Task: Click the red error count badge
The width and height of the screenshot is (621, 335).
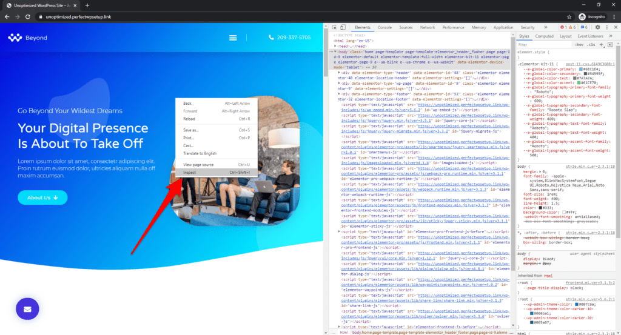Action: click(x=563, y=27)
